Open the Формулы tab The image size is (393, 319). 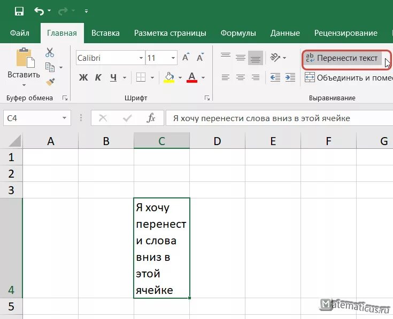[x=238, y=33]
